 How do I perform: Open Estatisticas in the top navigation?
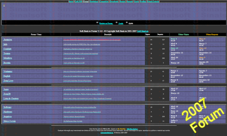pyautogui.click(x=94, y=1)
